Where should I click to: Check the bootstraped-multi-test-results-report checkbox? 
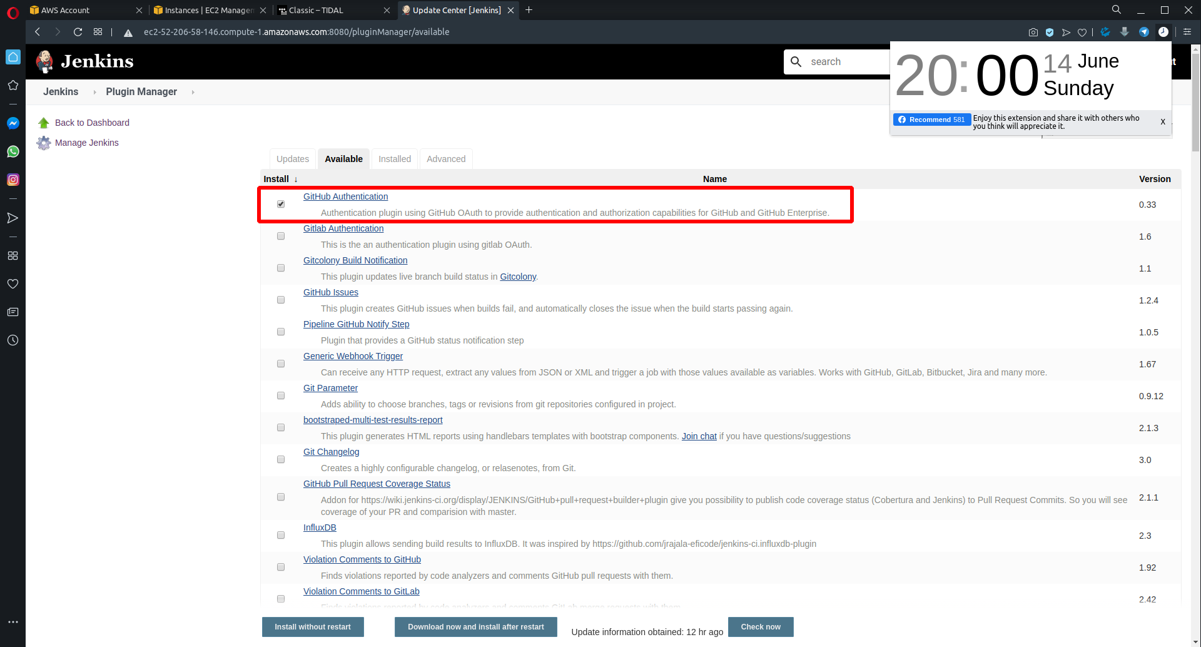(x=281, y=427)
